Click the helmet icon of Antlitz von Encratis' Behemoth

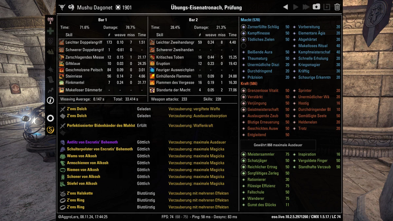[63, 142]
